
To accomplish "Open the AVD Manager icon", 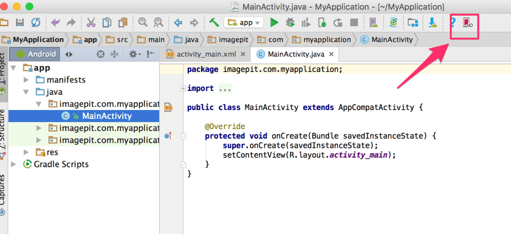I will (374, 22).
